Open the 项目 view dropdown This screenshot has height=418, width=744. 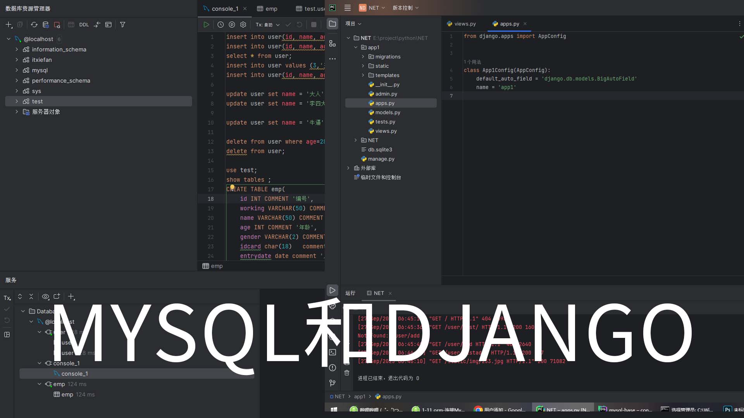point(353,24)
